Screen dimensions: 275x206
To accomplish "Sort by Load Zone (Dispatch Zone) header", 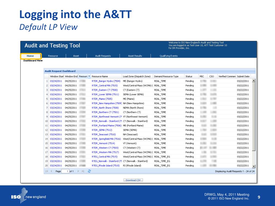I will click(137, 76).
